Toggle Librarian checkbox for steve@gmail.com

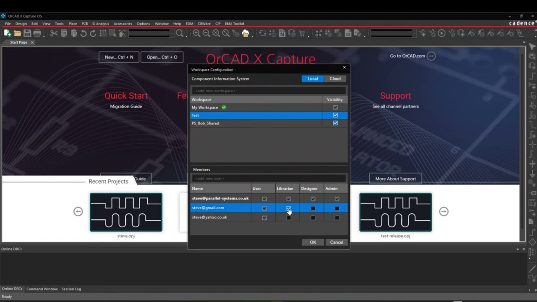pyautogui.click(x=289, y=208)
